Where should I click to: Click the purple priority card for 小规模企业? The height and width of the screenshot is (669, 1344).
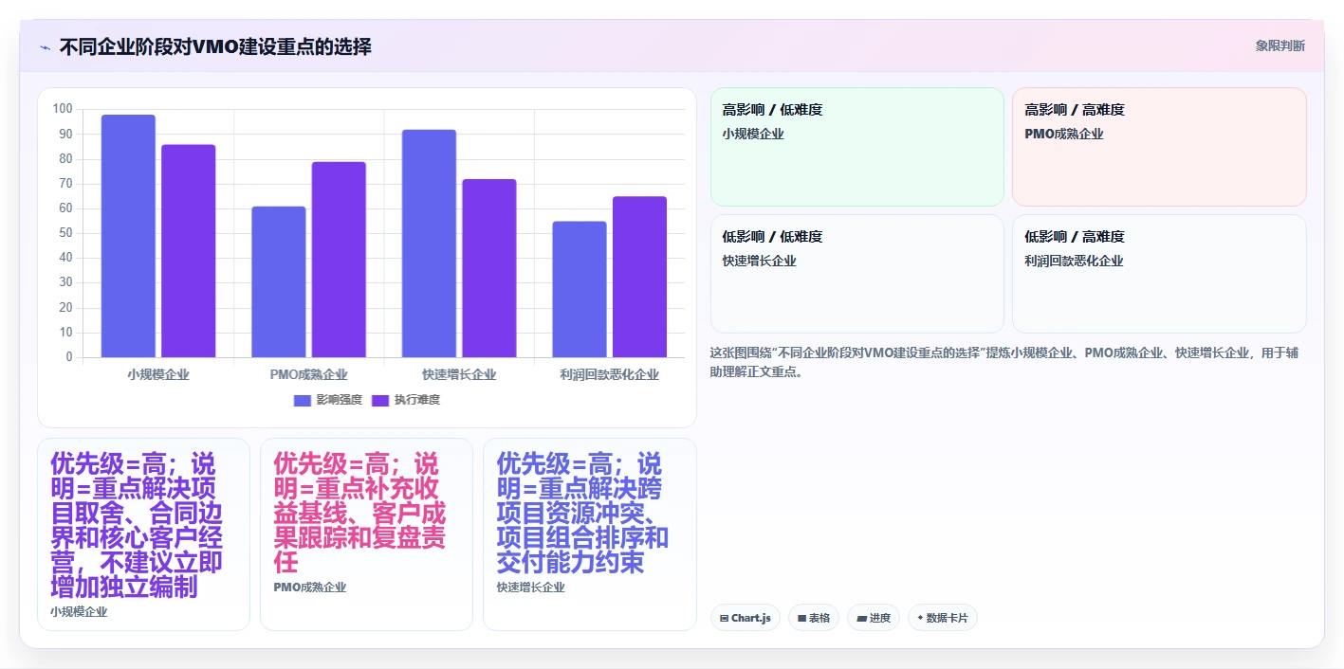pyautogui.click(x=144, y=534)
